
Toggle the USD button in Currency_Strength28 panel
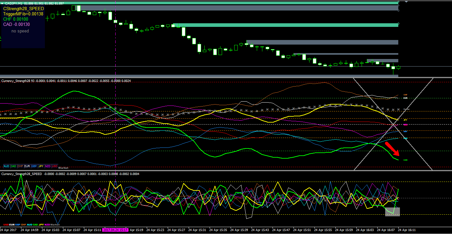[x=55, y=166]
